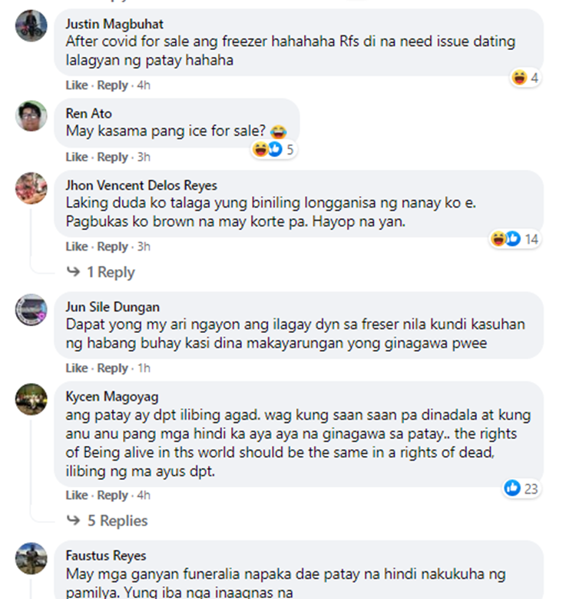Open Jun Sile Dungan's name link
576x599 pixels.
point(113,307)
